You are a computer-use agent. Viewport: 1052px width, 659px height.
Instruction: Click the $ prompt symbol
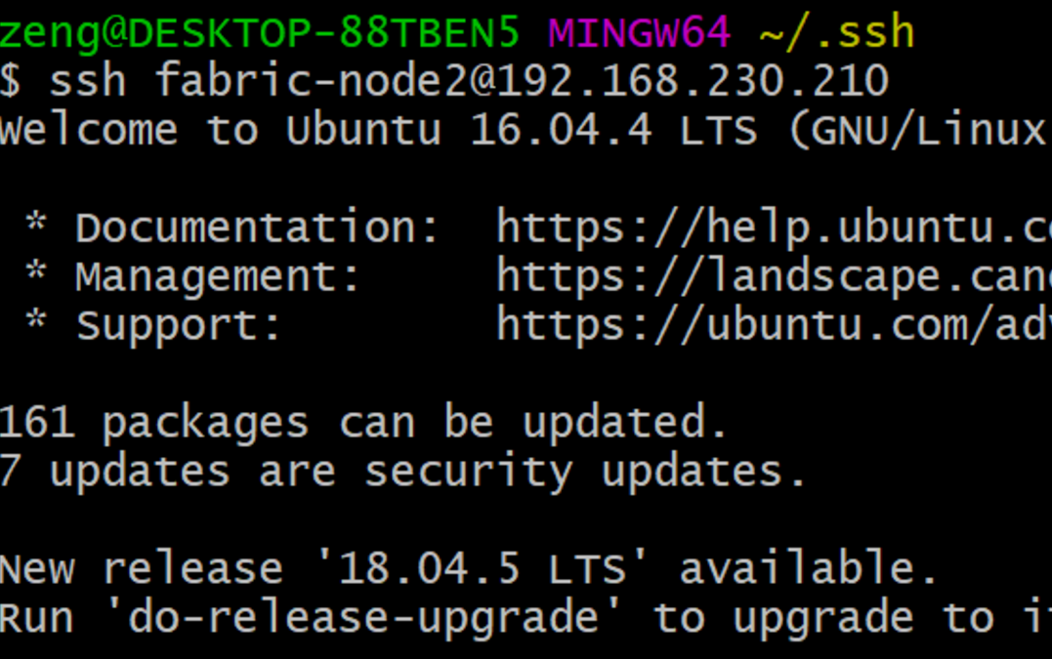coord(11,81)
